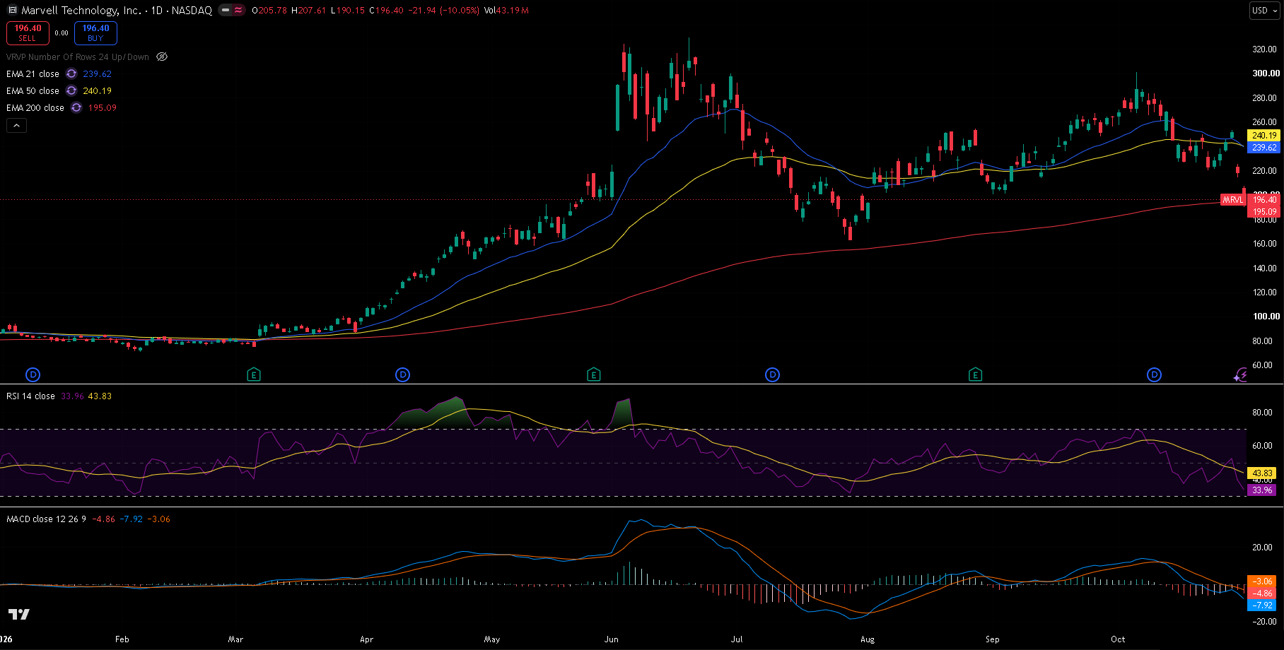Image resolution: width=1284 pixels, height=650 pixels.
Task: Click the red 196.40 SELL button
Action: 28,32
